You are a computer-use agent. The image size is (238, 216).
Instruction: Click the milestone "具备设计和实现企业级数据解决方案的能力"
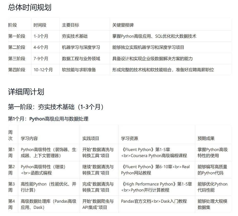pyautogui.click(x=153, y=59)
